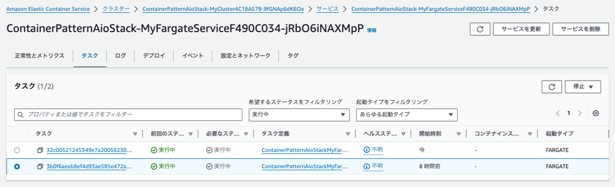The height and width of the screenshot is (187, 615).
Task: Select radio for task 32c00521245349e7a20056230
Action: [x=17, y=150]
